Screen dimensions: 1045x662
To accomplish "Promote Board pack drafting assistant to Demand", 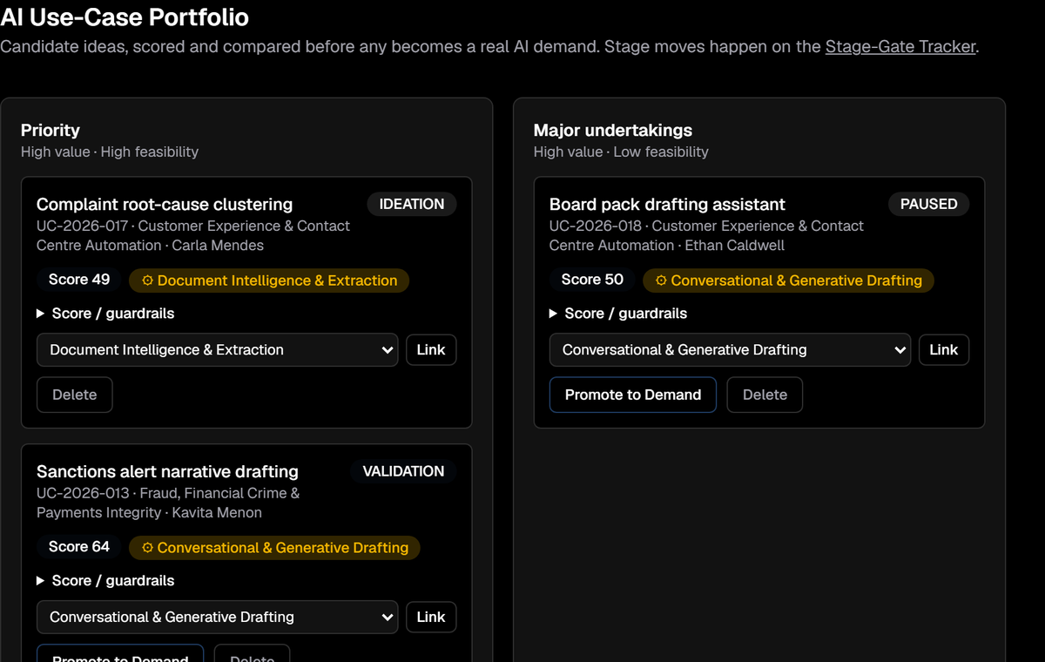I will [x=633, y=395].
